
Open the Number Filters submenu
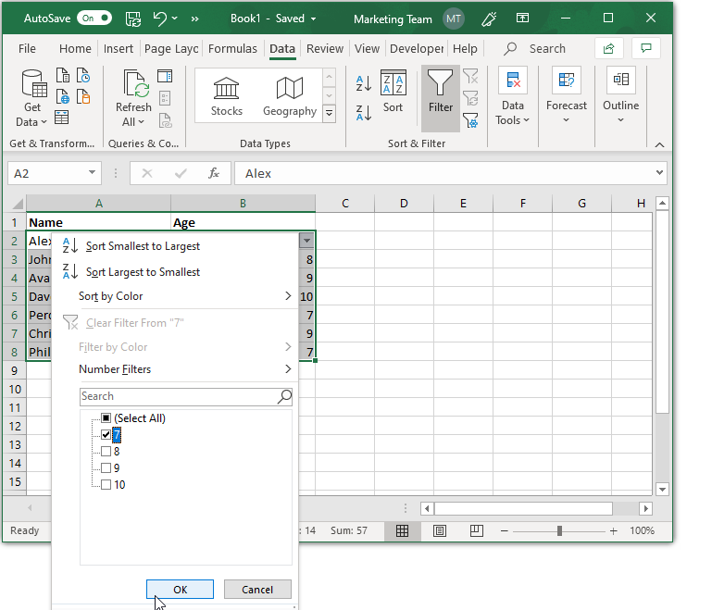click(x=175, y=369)
